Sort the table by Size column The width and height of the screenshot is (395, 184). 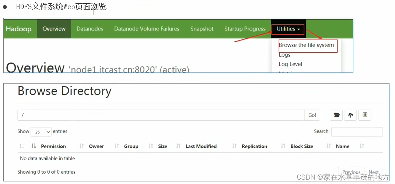[162, 146]
